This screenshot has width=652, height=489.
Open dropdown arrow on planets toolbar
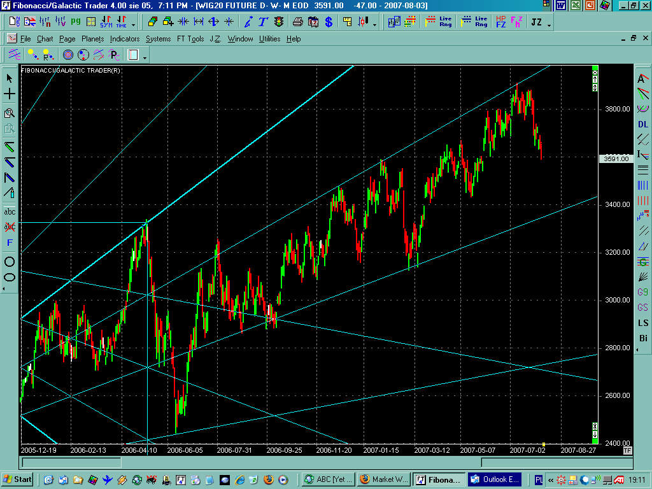145,58
